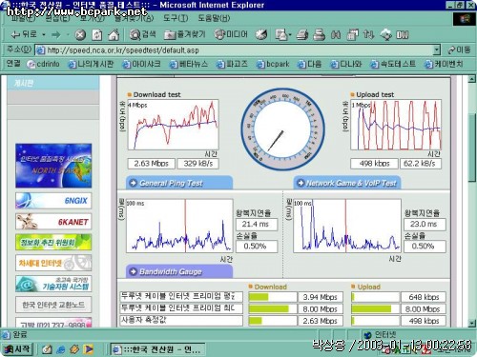Image resolution: width=477 pixels, height=357 pixels.
Task: Go to Home page via house icon
Action: [x=114, y=34]
